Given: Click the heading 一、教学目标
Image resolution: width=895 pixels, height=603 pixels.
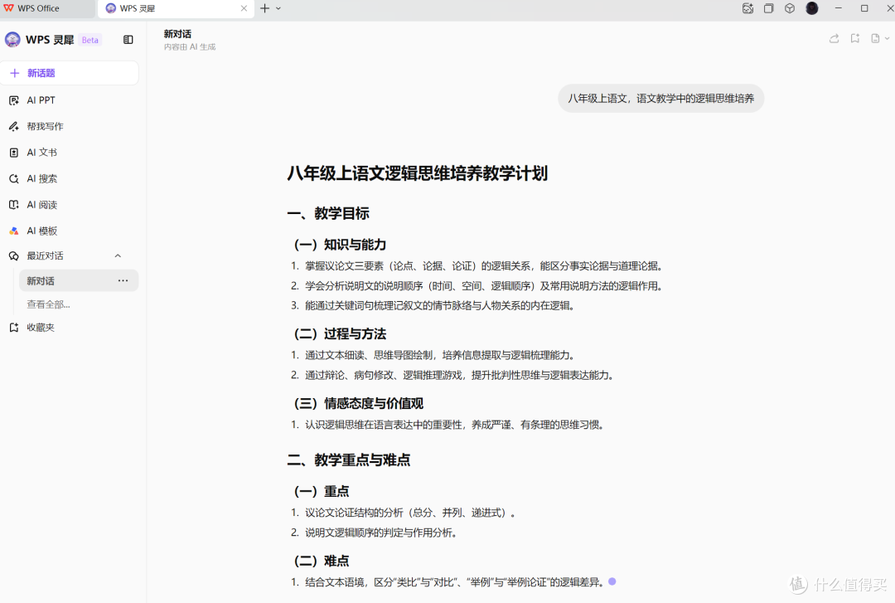Looking at the screenshot, I should tap(328, 214).
